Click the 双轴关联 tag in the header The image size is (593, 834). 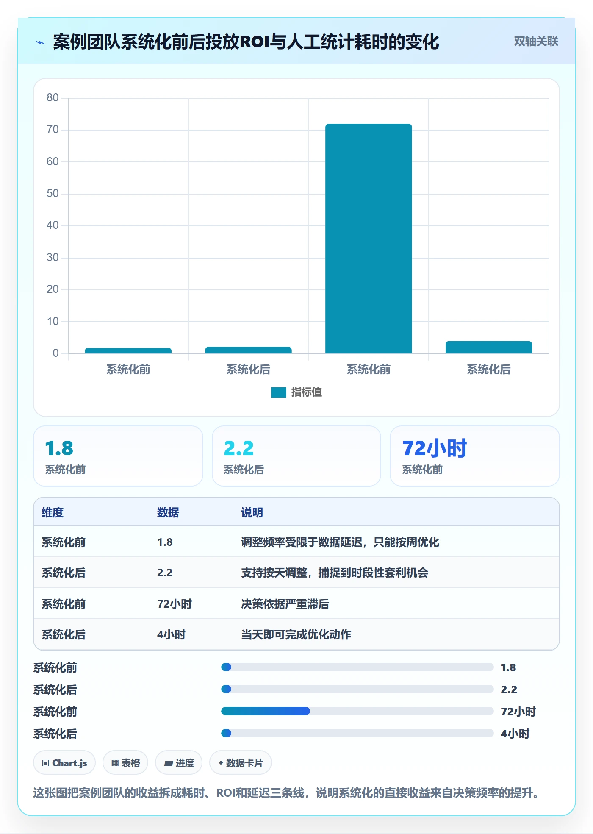tap(536, 42)
